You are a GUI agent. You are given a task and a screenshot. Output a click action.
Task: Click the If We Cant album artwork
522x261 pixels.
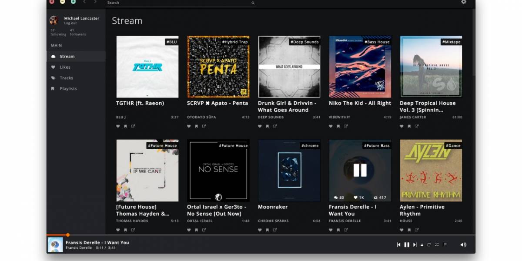[147, 170]
